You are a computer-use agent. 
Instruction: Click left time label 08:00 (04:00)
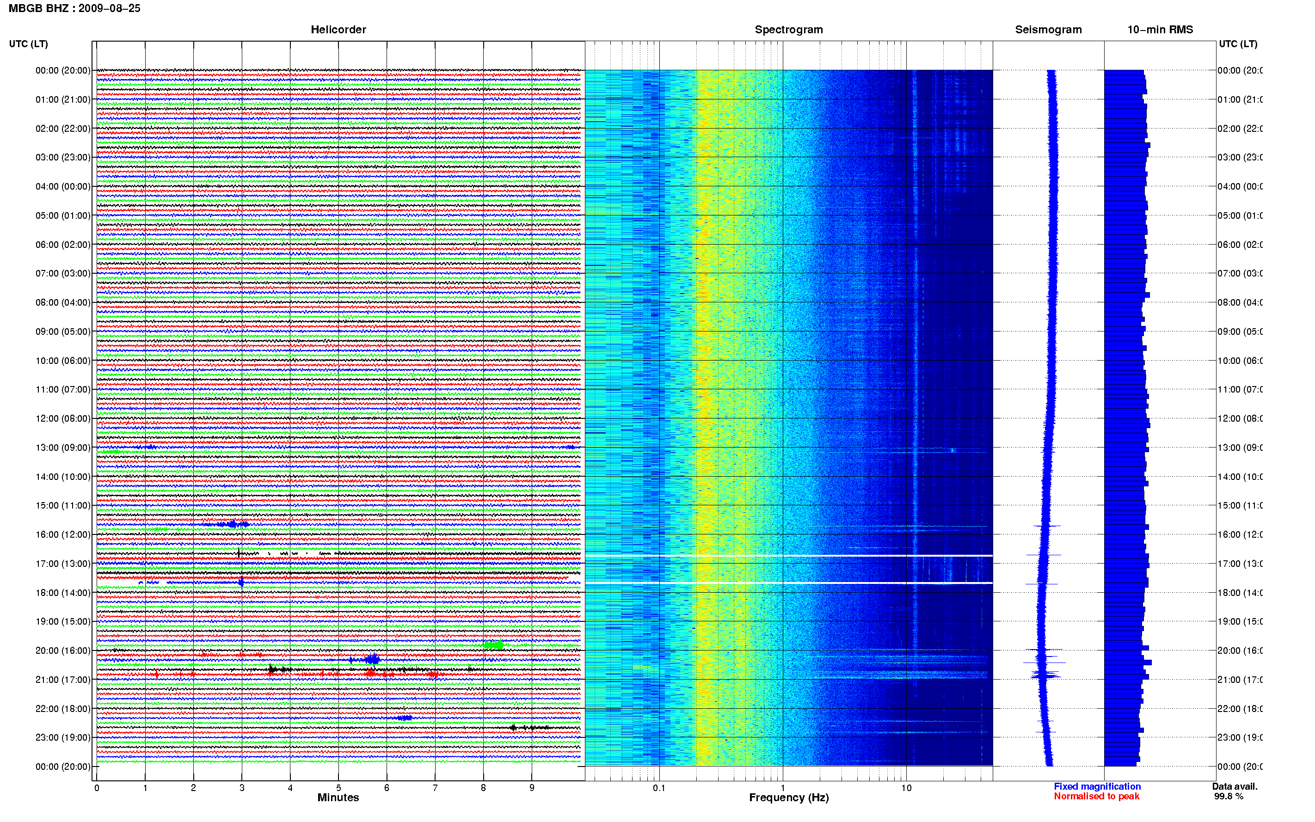pyautogui.click(x=63, y=302)
